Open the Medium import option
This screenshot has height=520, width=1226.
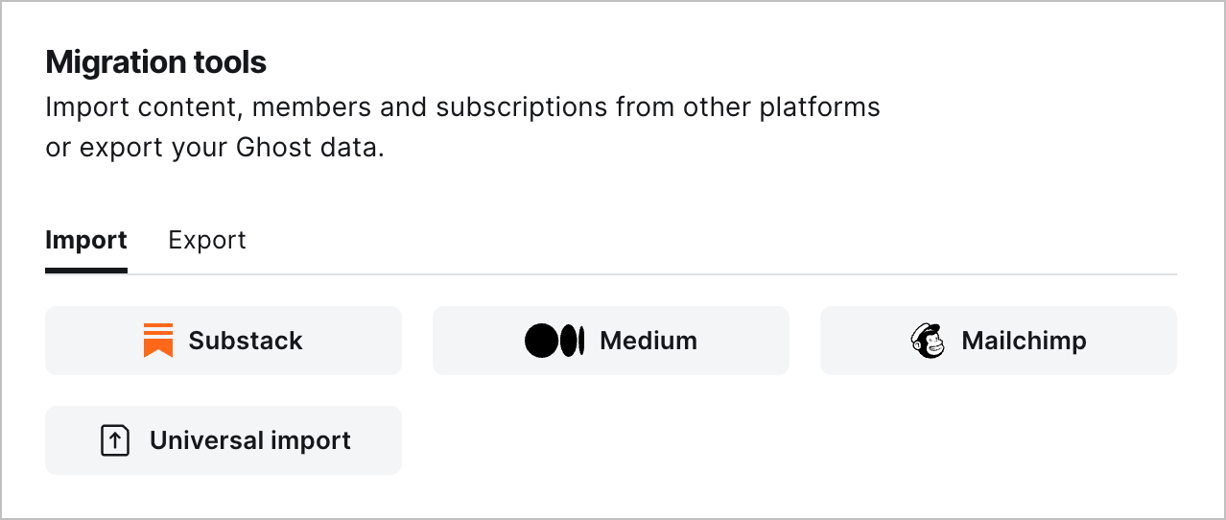(611, 341)
